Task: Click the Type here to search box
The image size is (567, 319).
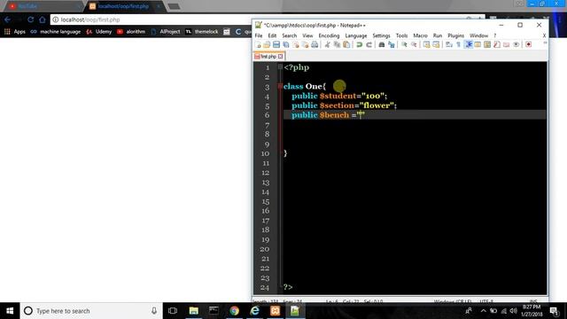Action: [91, 311]
